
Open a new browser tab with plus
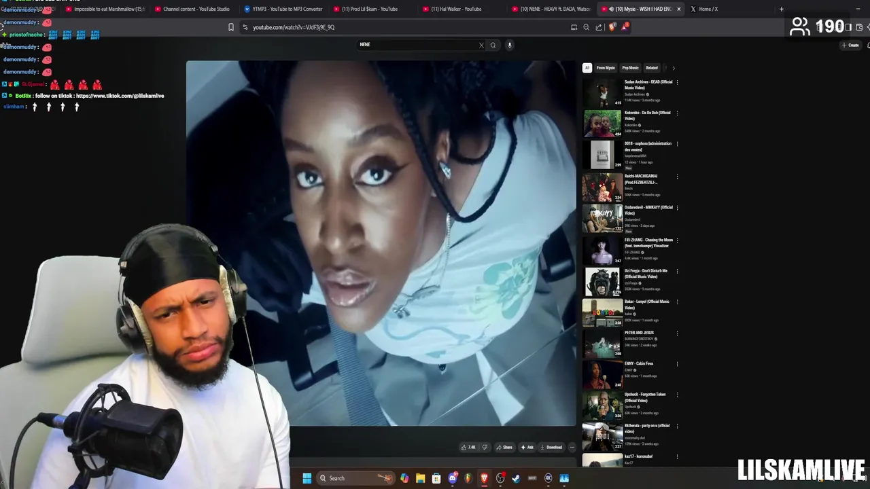(782, 9)
